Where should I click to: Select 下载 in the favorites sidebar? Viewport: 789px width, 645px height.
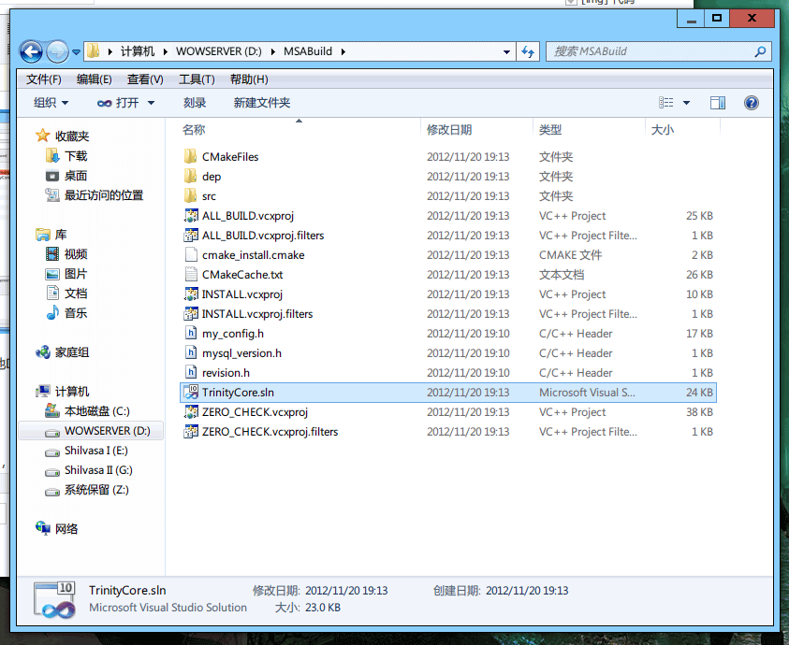76,156
